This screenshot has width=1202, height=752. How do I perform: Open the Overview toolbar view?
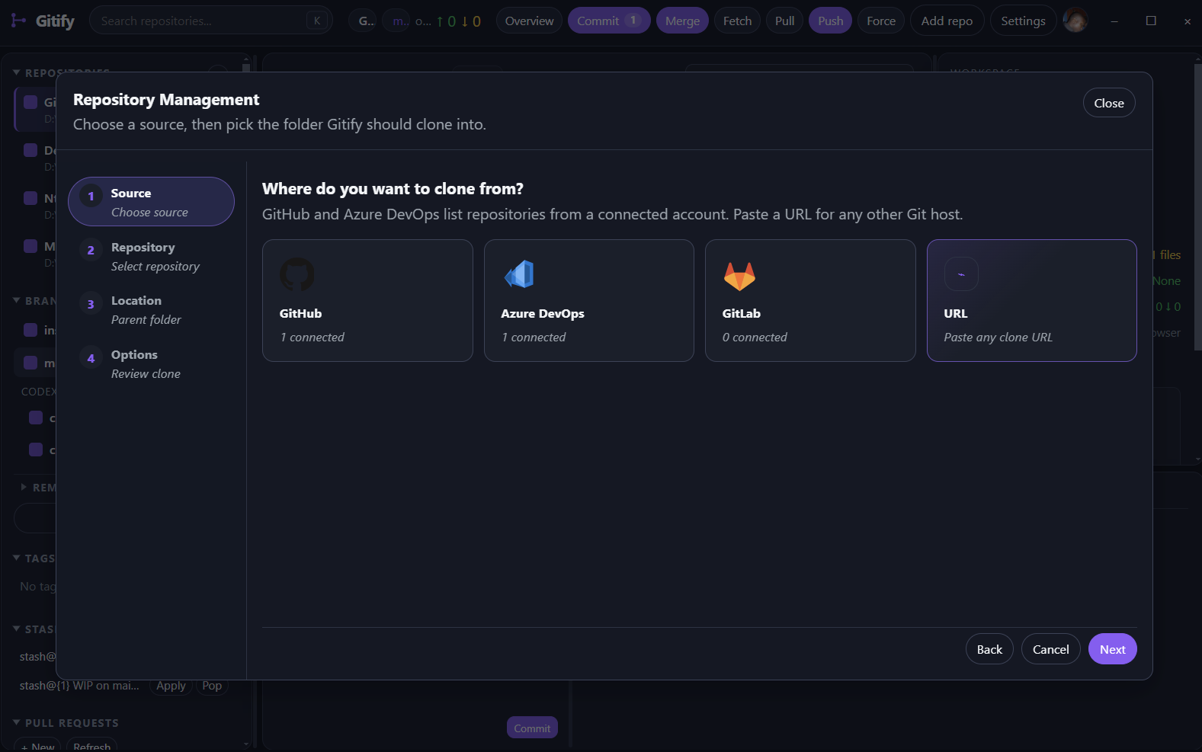[x=529, y=21]
